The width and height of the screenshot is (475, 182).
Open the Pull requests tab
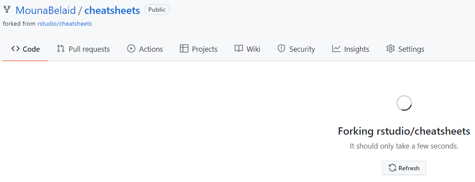click(x=83, y=49)
